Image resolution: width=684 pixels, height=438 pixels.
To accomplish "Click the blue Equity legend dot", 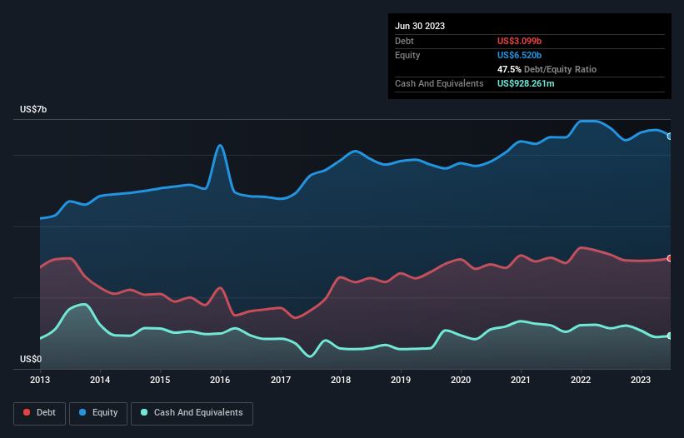I will 82,412.
